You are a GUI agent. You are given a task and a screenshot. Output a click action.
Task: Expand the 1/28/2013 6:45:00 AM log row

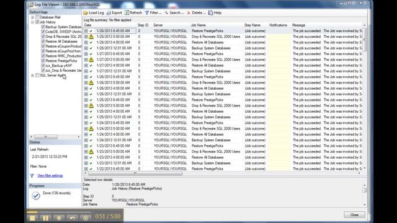86,31
